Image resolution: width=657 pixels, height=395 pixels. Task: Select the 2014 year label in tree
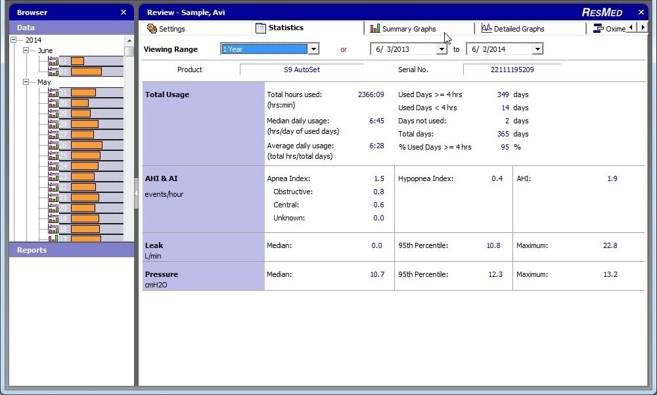[34, 40]
